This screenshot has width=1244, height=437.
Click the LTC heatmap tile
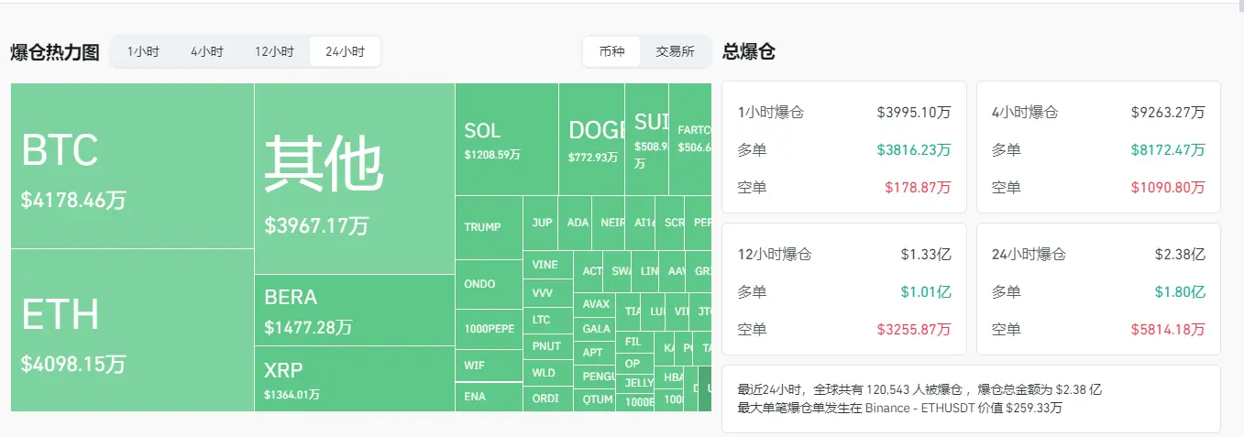tap(548, 320)
